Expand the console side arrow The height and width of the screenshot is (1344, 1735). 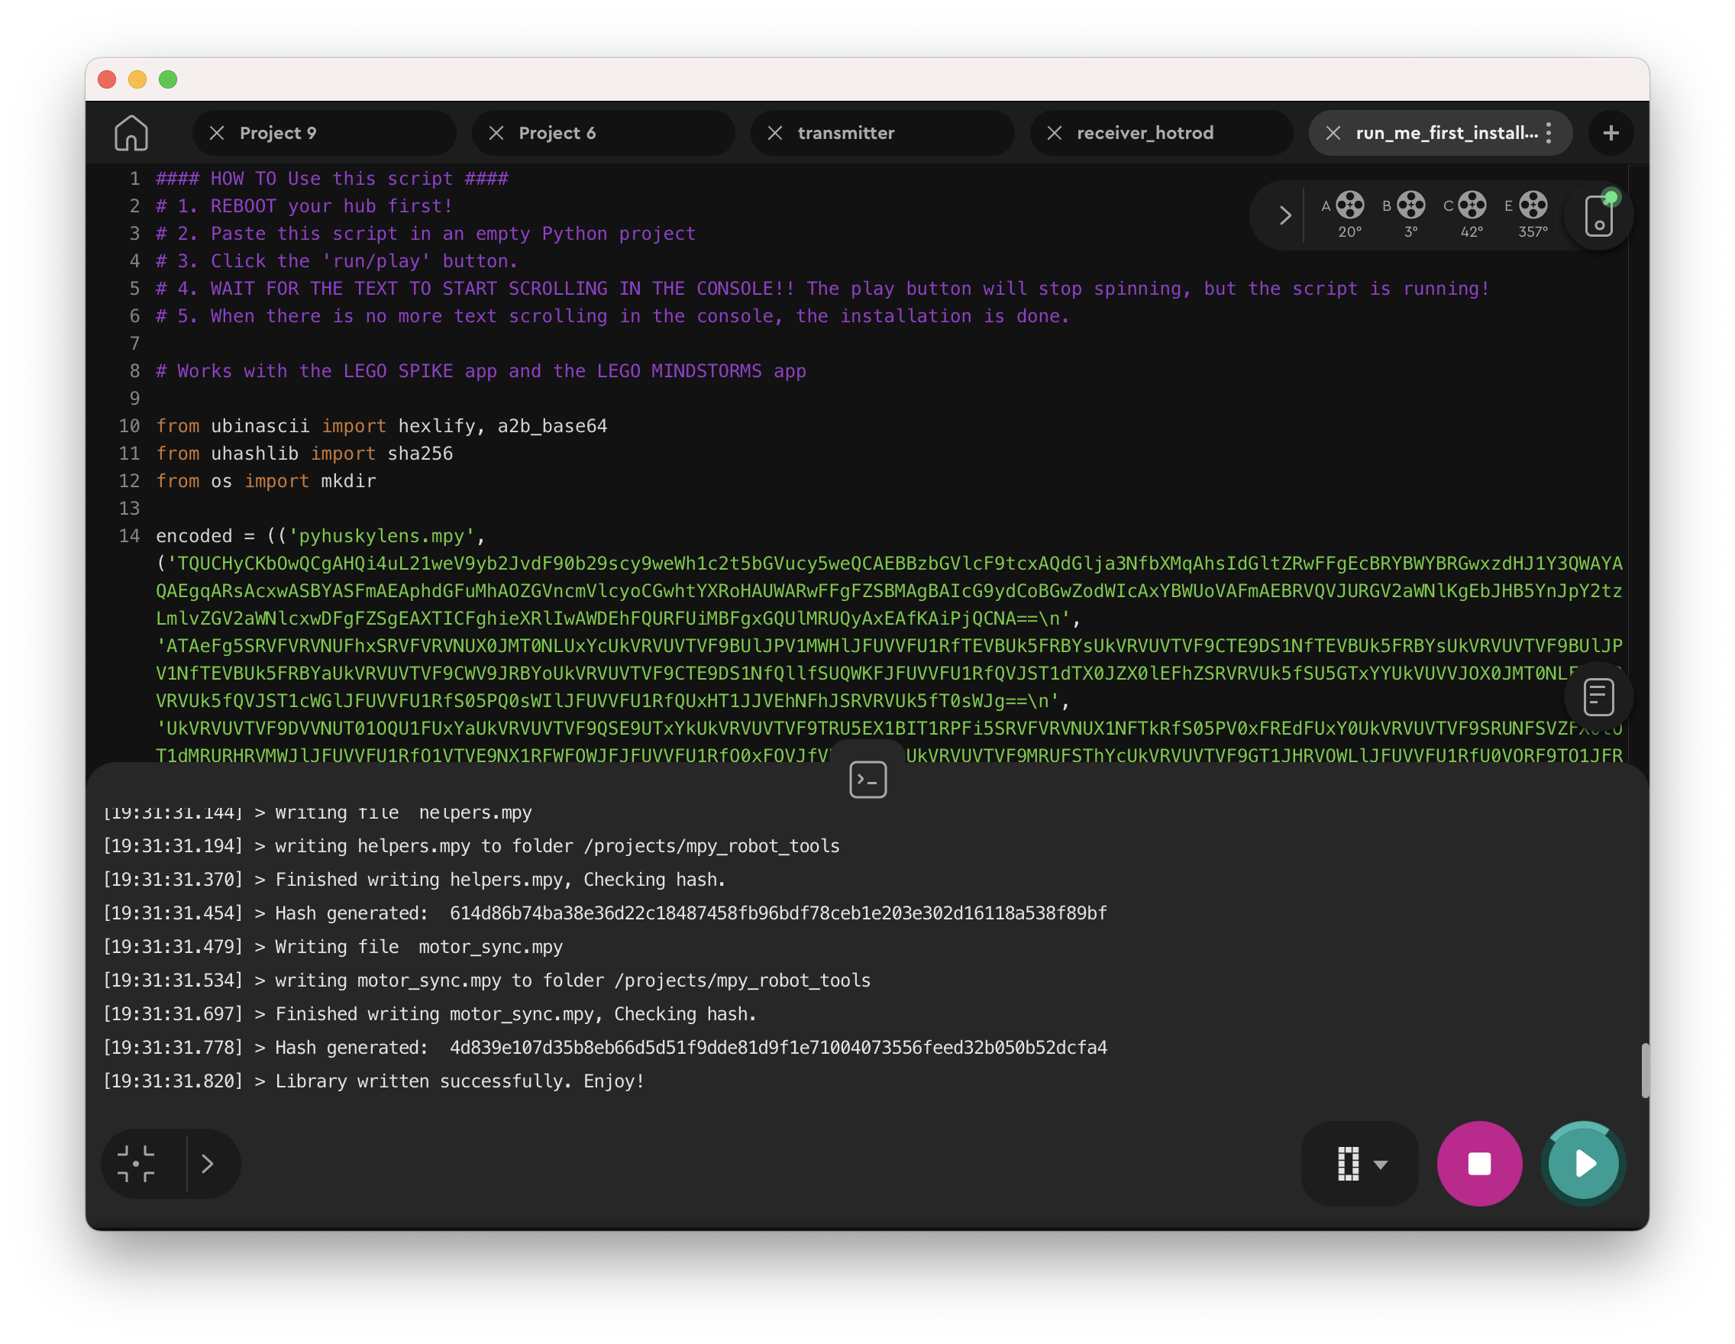208,1164
